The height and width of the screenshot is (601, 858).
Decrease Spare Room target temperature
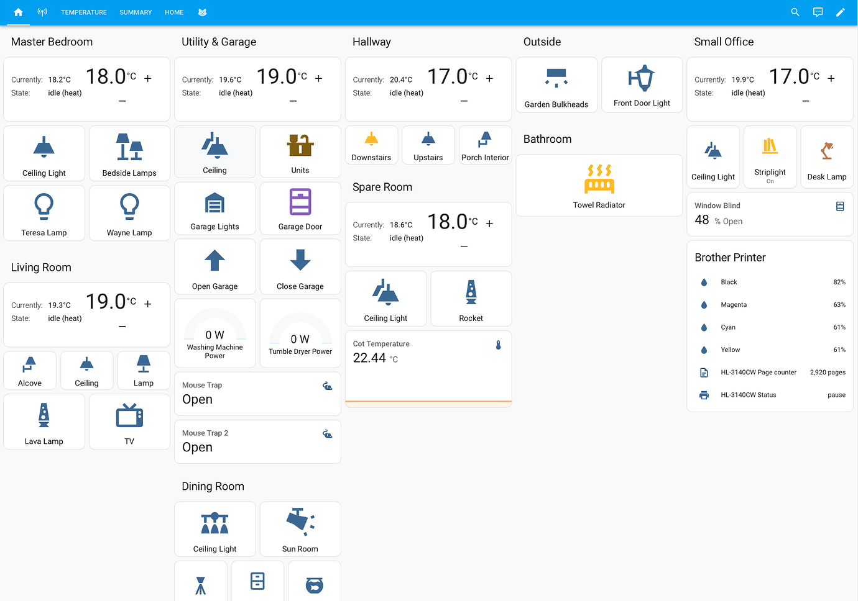[x=464, y=246]
